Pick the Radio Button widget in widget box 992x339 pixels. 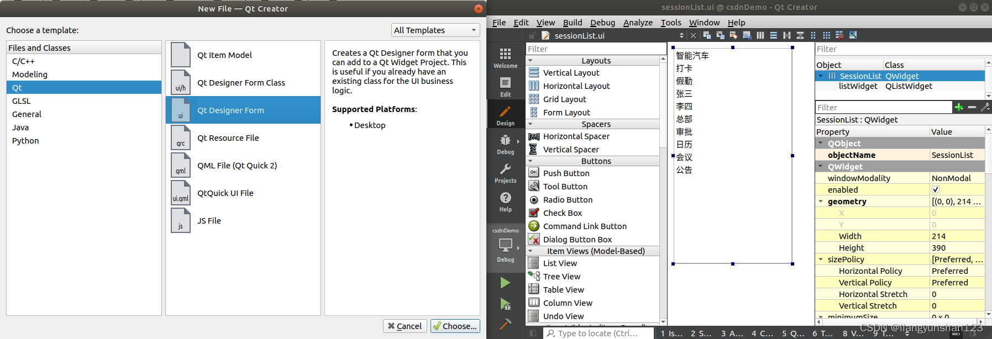point(568,200)
